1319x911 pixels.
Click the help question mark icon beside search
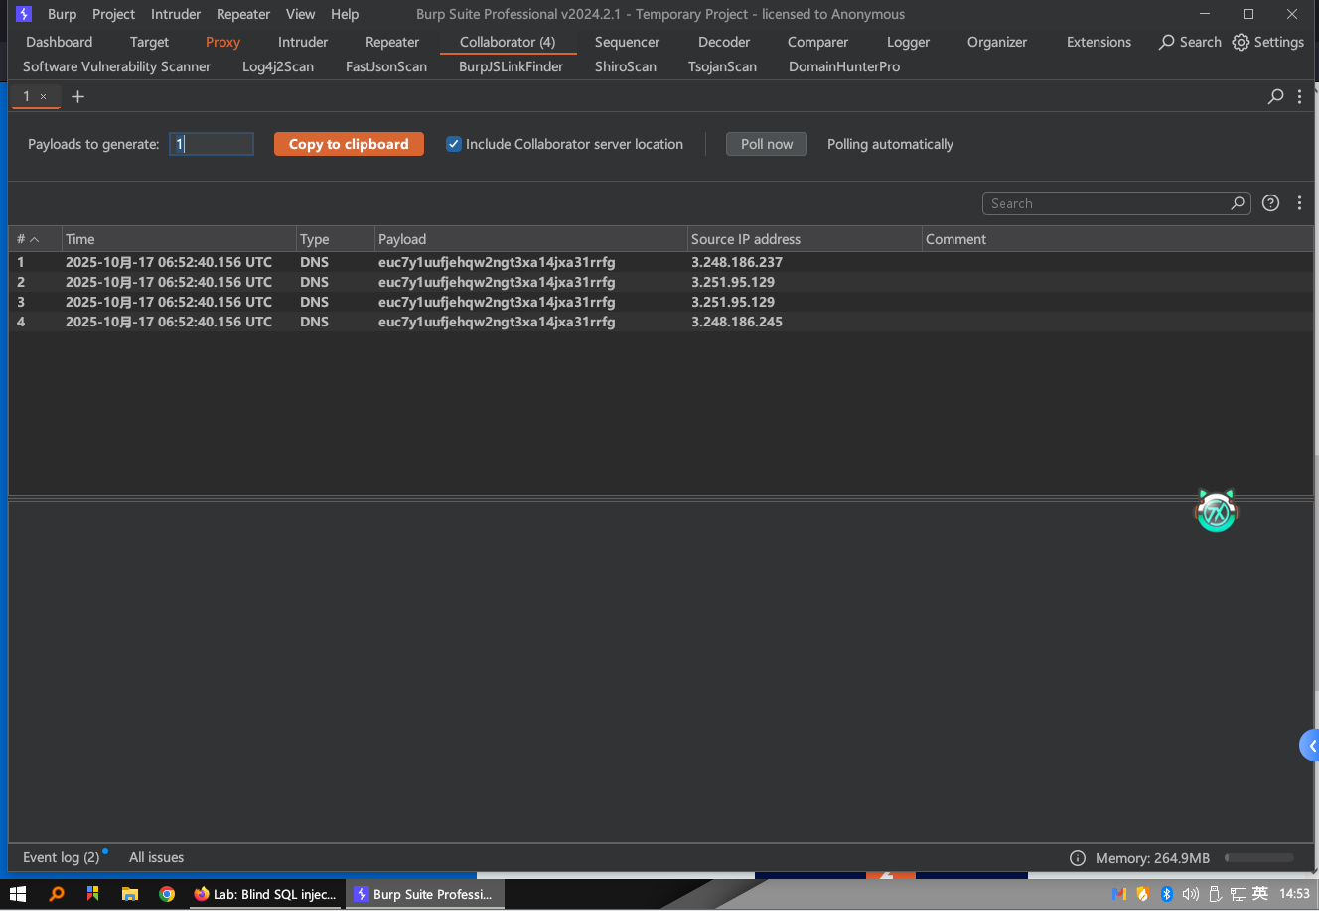pyautogui.click(x=1270, y=203)
